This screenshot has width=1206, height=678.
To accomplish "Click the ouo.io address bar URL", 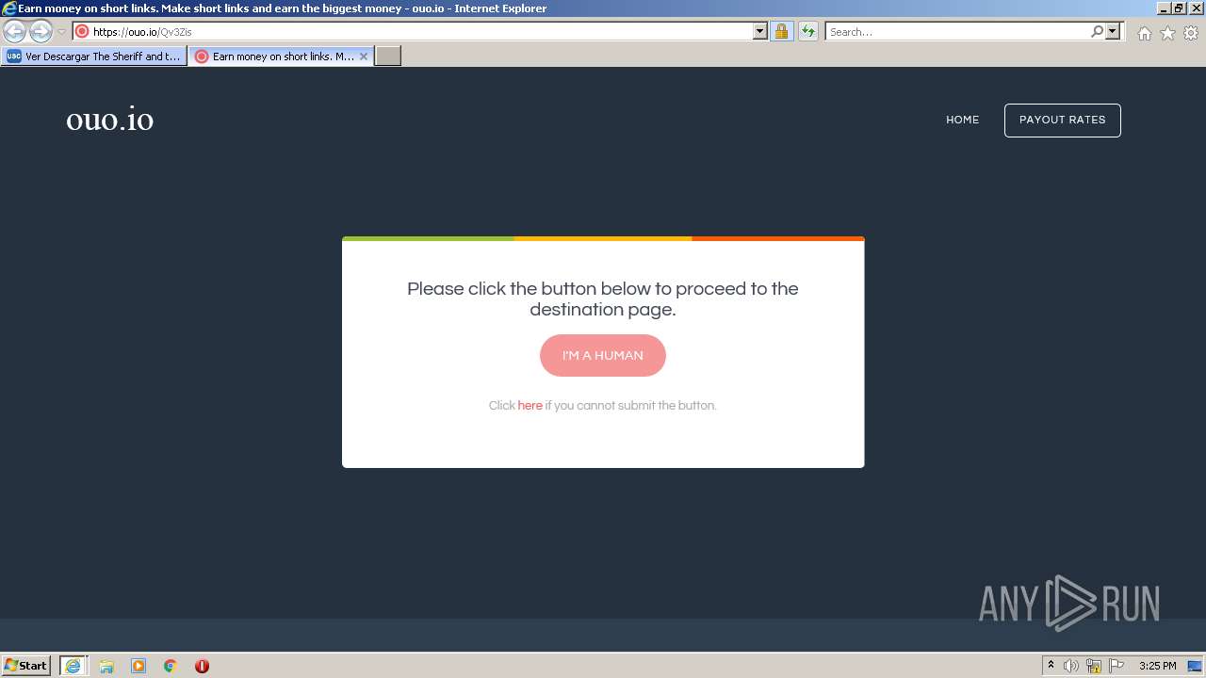I will 142,32.
